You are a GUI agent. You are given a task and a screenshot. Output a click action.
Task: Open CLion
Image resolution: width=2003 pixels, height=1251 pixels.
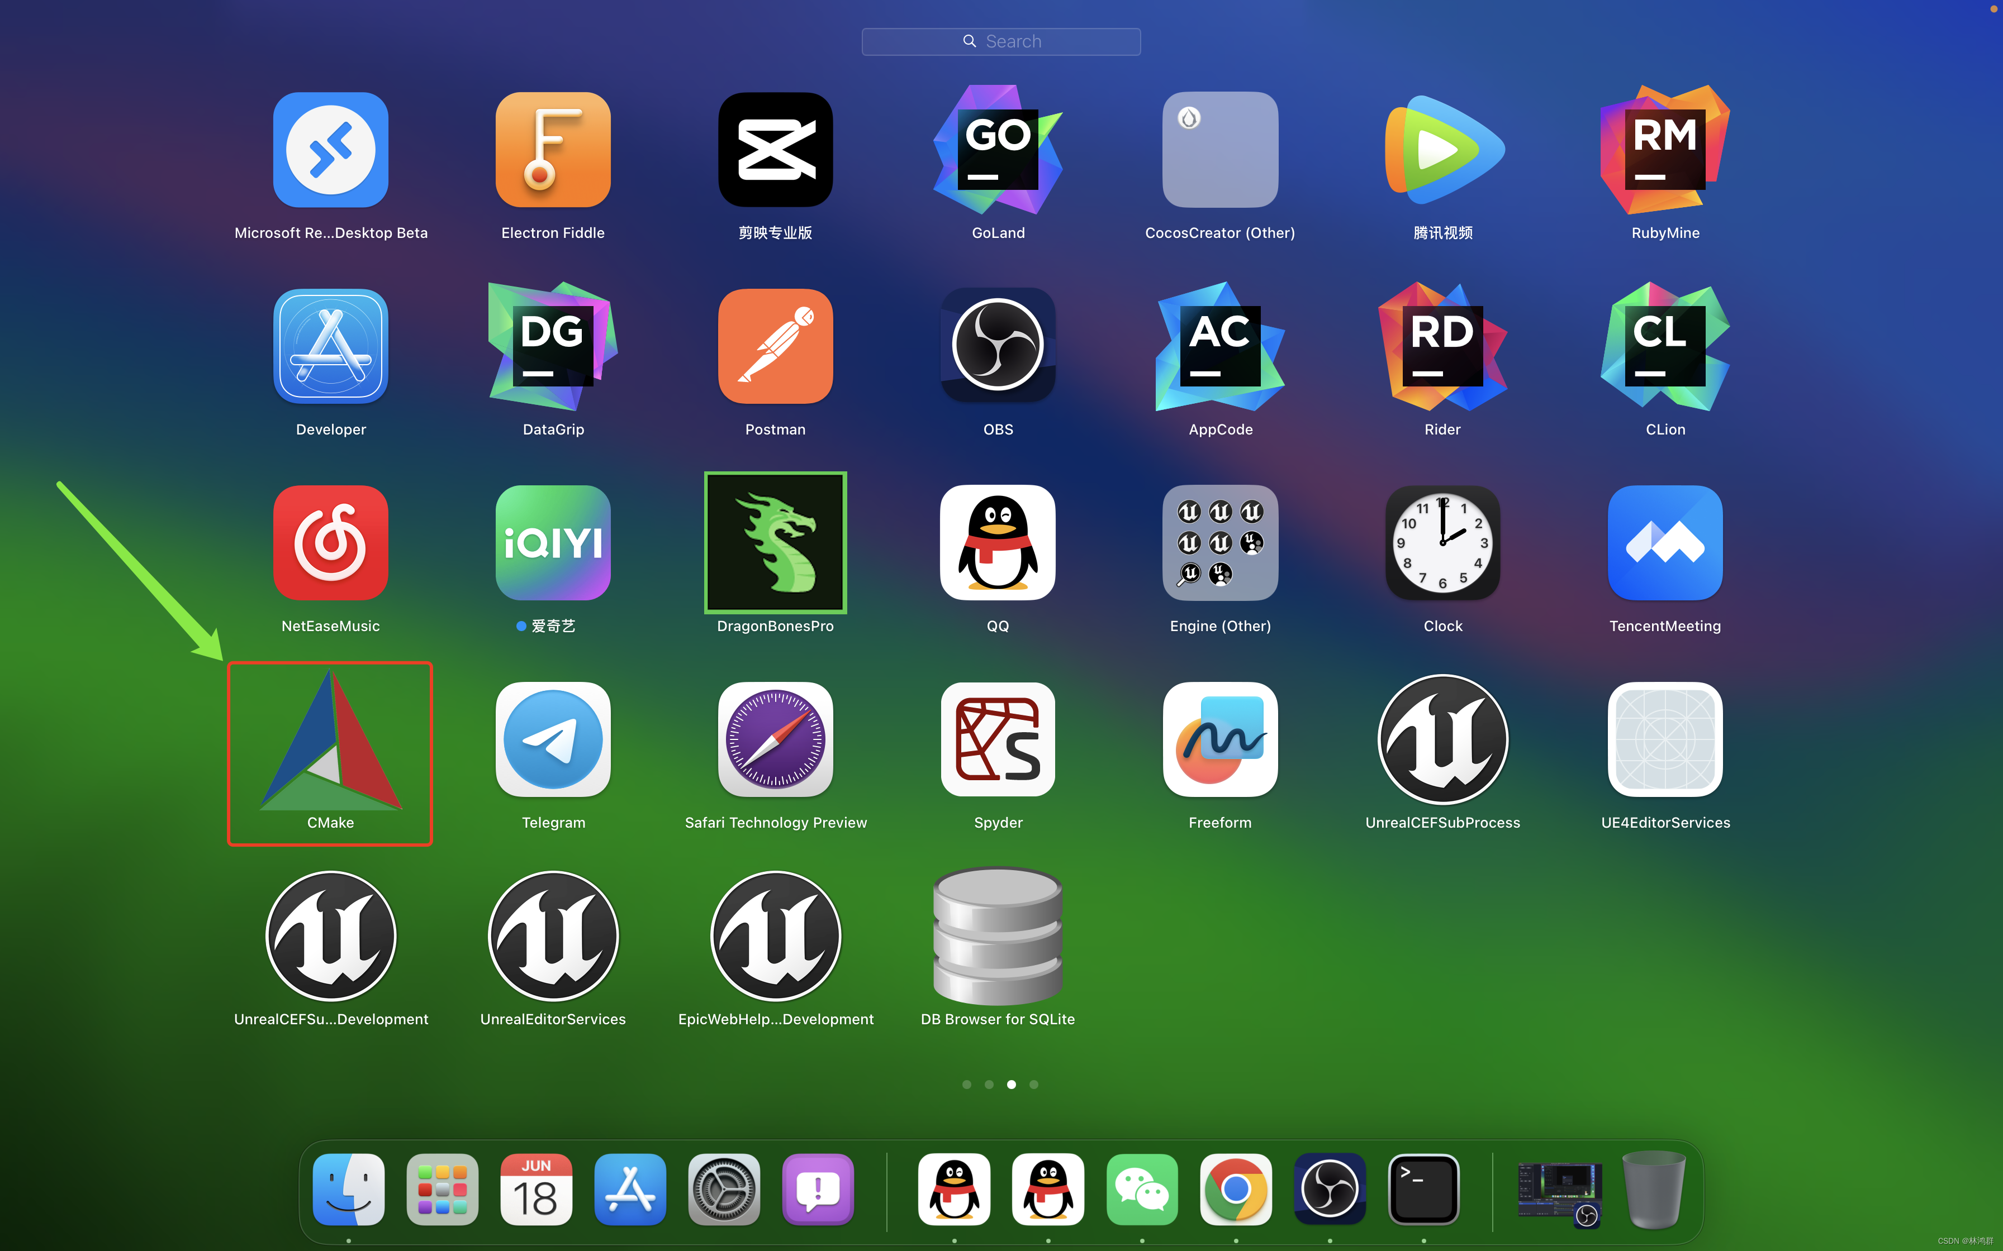point(1665,346)
